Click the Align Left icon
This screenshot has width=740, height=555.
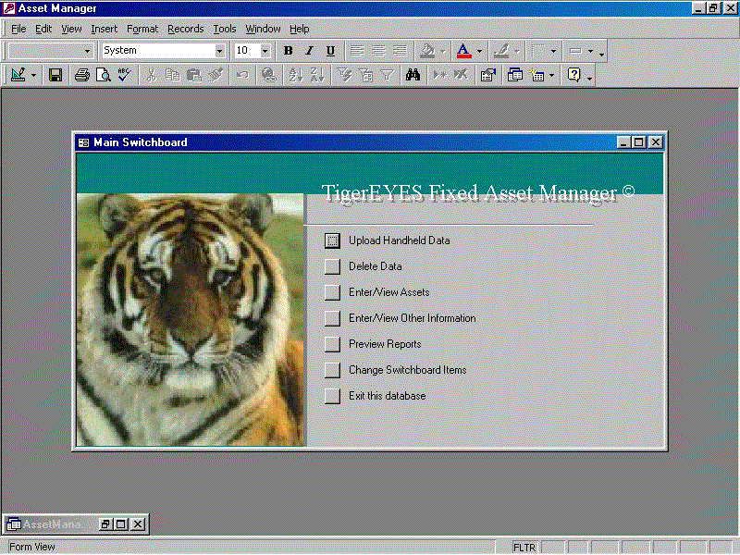(x=357, y=51)
